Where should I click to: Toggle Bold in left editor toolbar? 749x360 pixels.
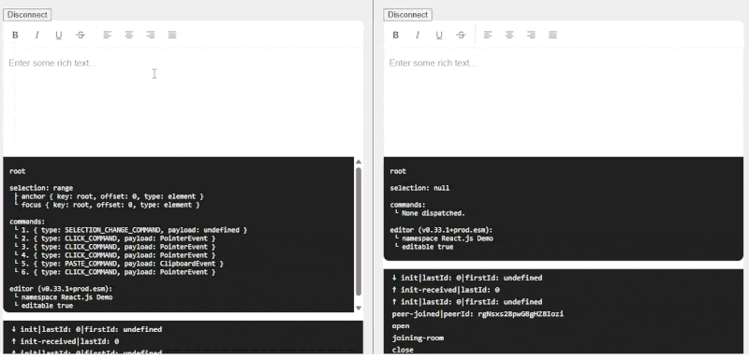15,35
